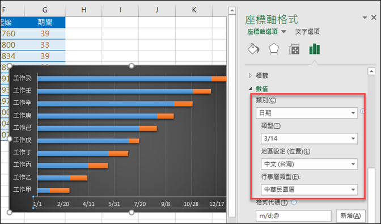The image size is (381, 224).
Task: Click the 期間 header cell
Action: tap(45, 22)
